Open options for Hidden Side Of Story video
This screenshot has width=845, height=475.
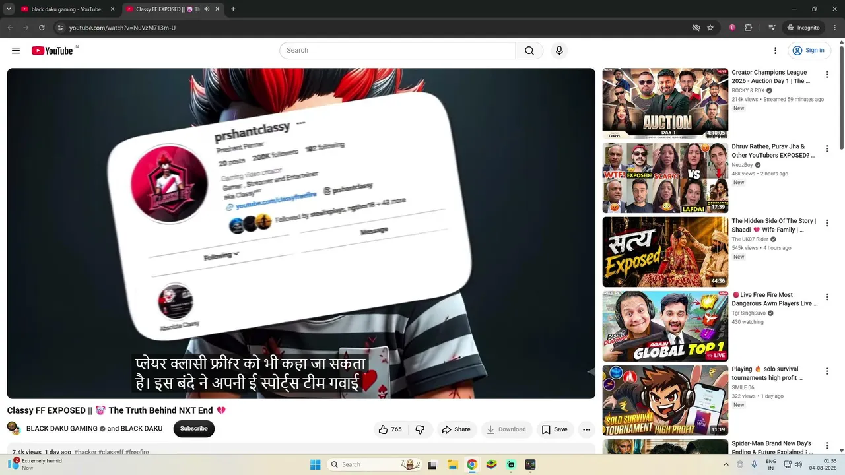click(827, 223)
